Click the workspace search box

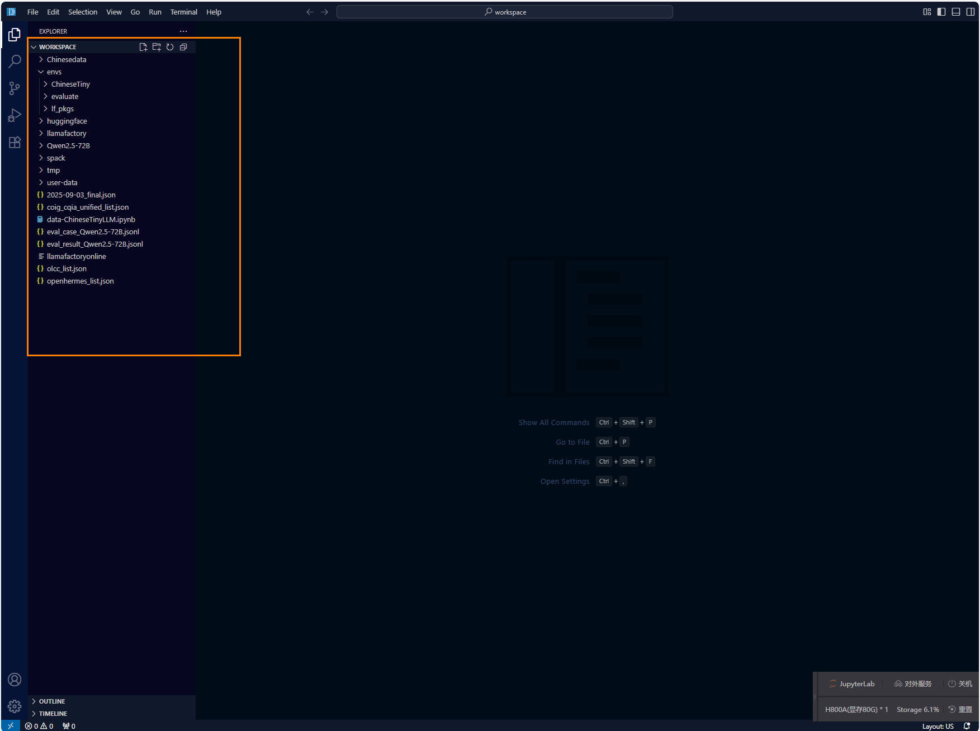click(504, 12)
